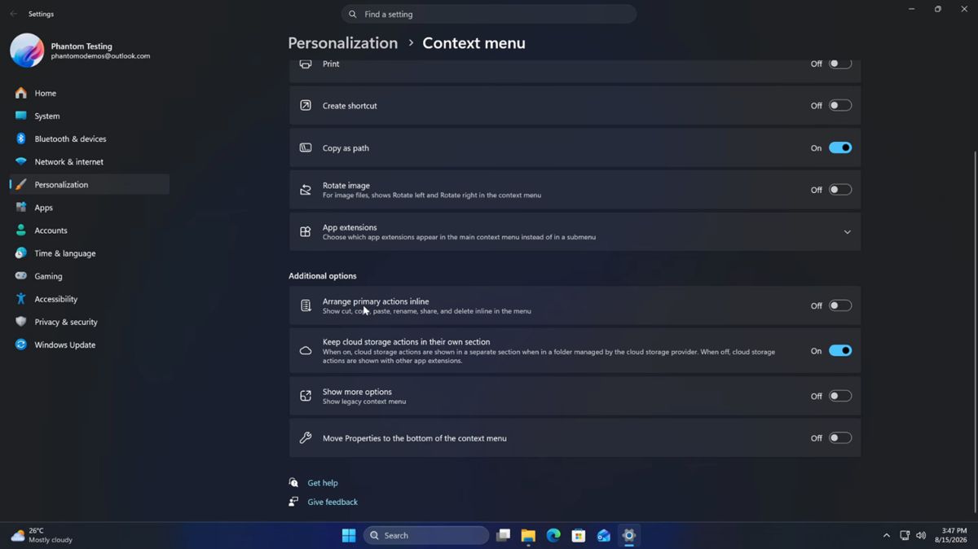Image resolution: width=978 pixels, height=549 pixels.
Task: Click the Create shortcut row icon
Action: [306, 105]
